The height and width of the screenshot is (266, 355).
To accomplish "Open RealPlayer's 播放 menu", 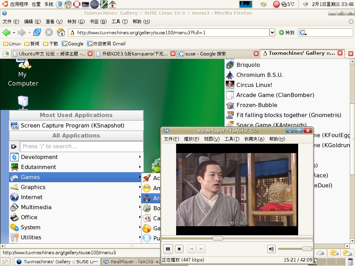I will (x=191, y=139).
